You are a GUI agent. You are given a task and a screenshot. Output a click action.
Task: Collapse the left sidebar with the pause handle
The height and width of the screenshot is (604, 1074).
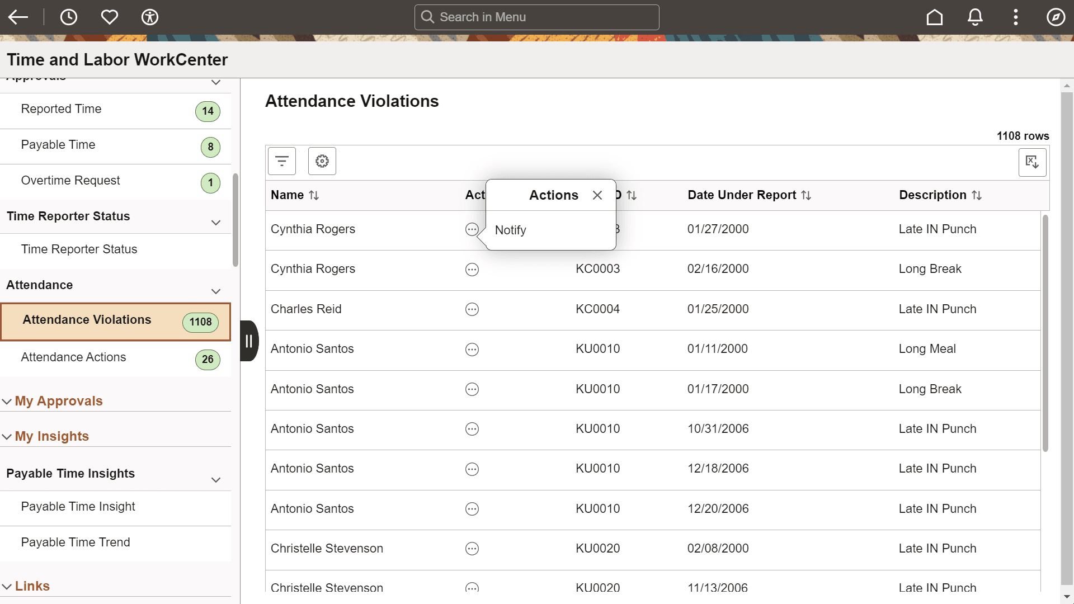248,341
